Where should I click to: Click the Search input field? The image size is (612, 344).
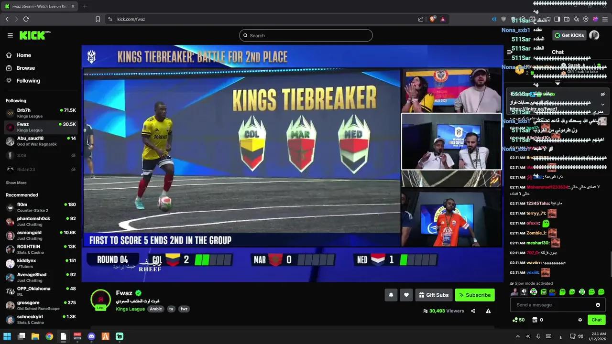[306, 35]
